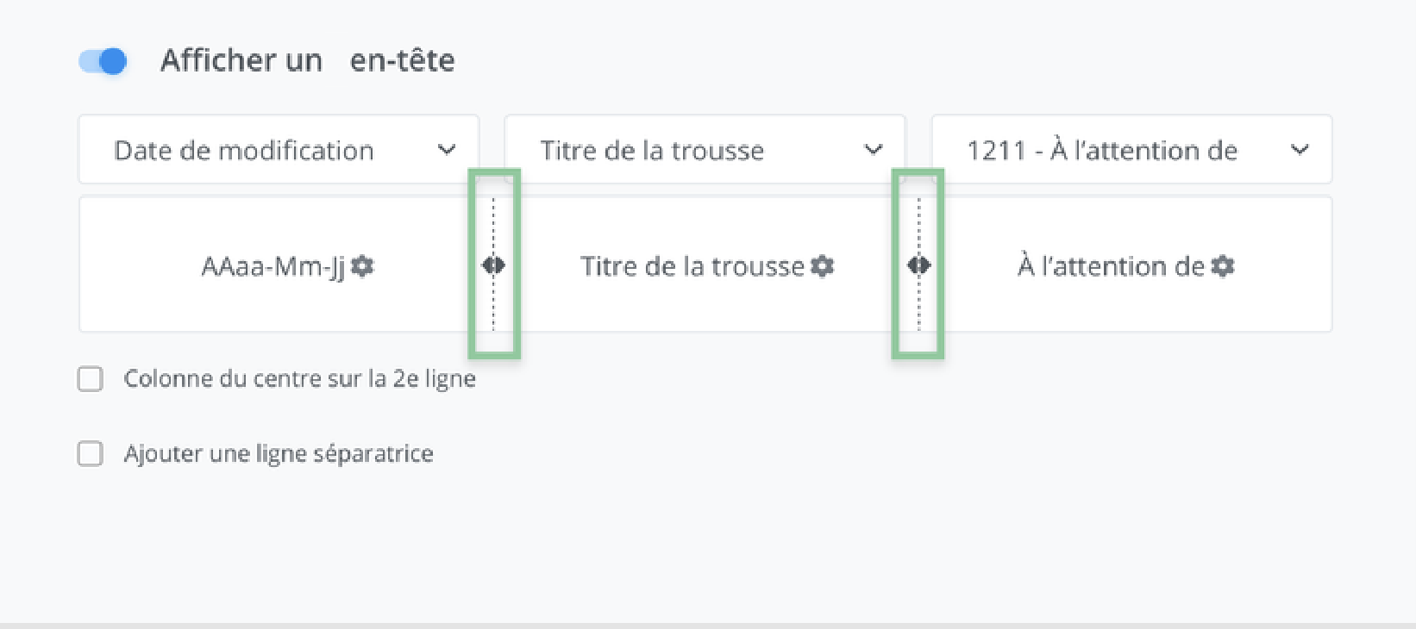Toggle the Afficher un en-tête switch
1416x629 pixels.
pyautogui.click(x=103, y=61)
